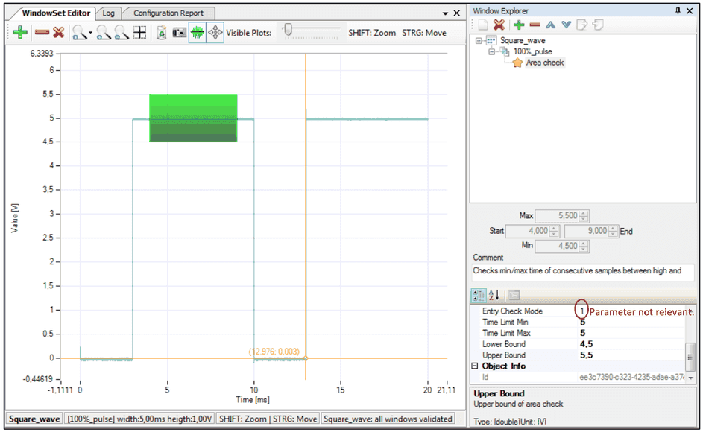The width and height of the screenshot is (703, 432).
Task: Sort properties alphabetically with A-Z icon
Action: 494,295
